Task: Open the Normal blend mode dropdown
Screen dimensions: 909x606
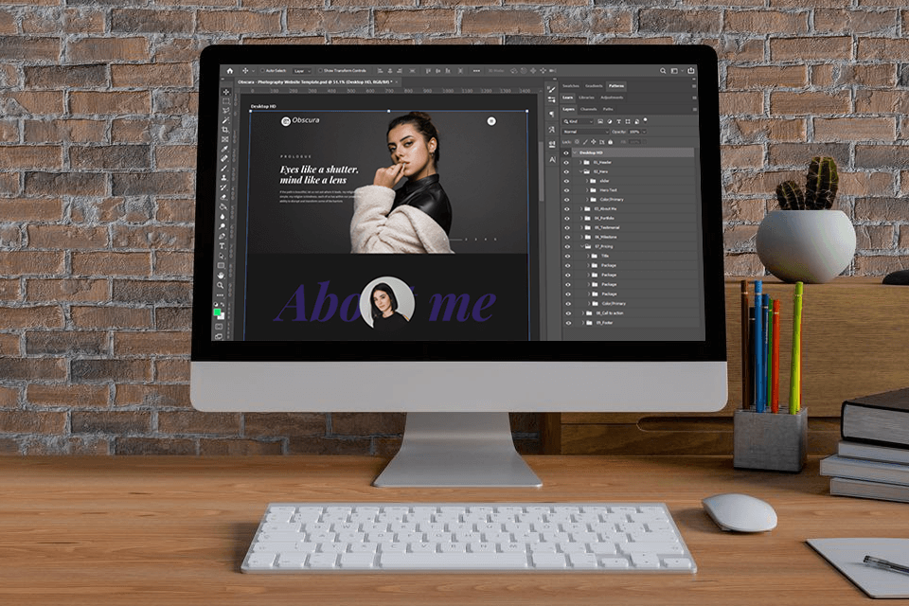Action: click(x=586, y=132)
